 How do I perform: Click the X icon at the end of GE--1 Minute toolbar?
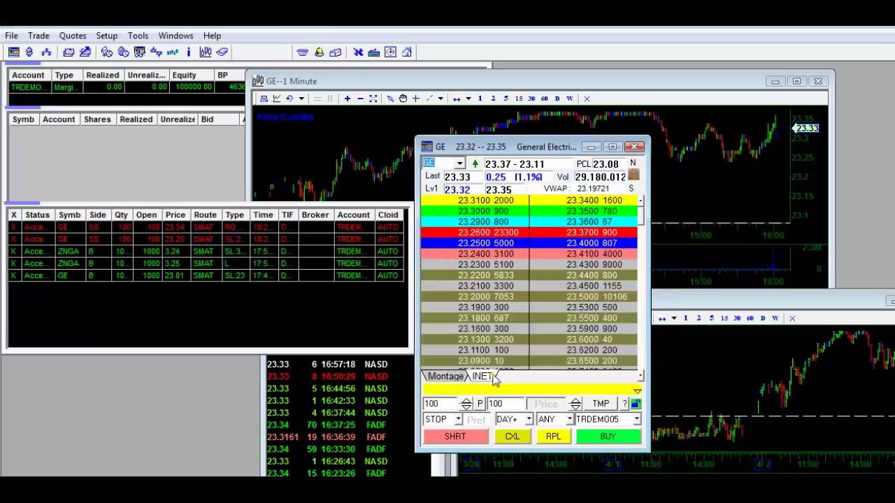(587, 99)
